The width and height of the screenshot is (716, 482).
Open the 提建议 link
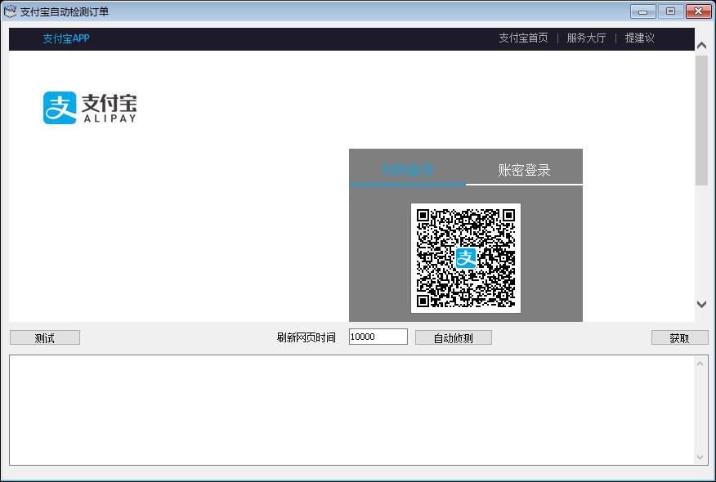coord(639,38)
